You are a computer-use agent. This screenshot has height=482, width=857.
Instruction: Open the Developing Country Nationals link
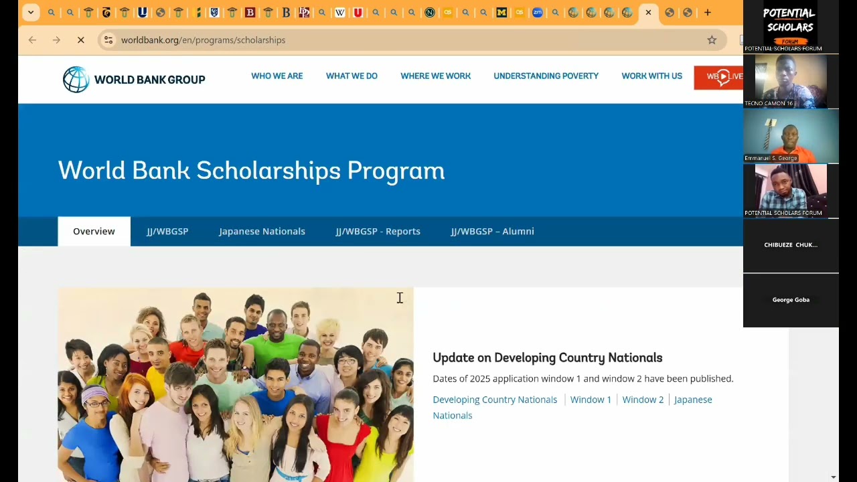click(x=495, y=400)
